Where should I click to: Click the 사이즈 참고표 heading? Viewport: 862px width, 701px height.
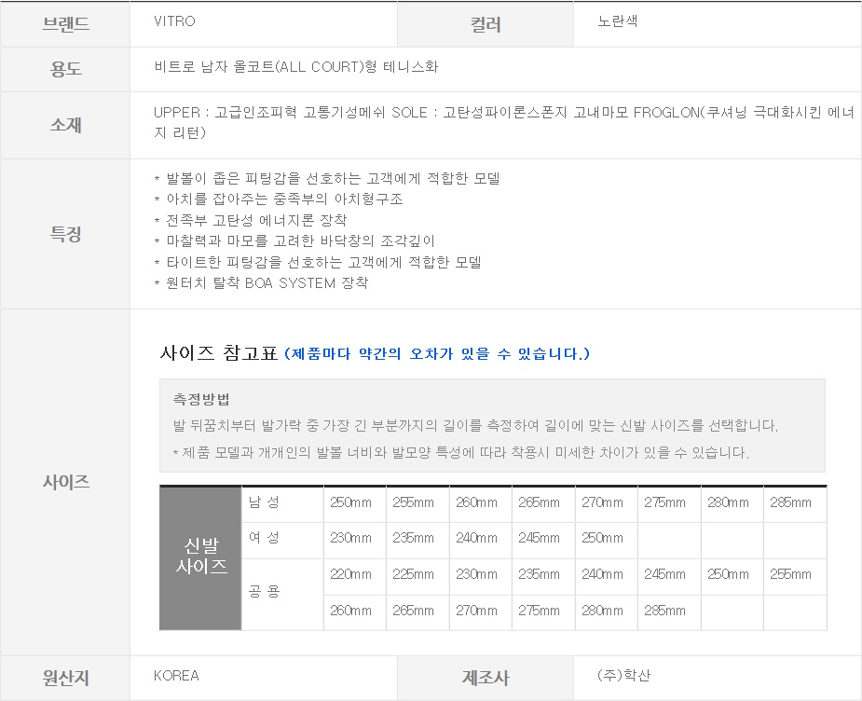tap(219, 353)
